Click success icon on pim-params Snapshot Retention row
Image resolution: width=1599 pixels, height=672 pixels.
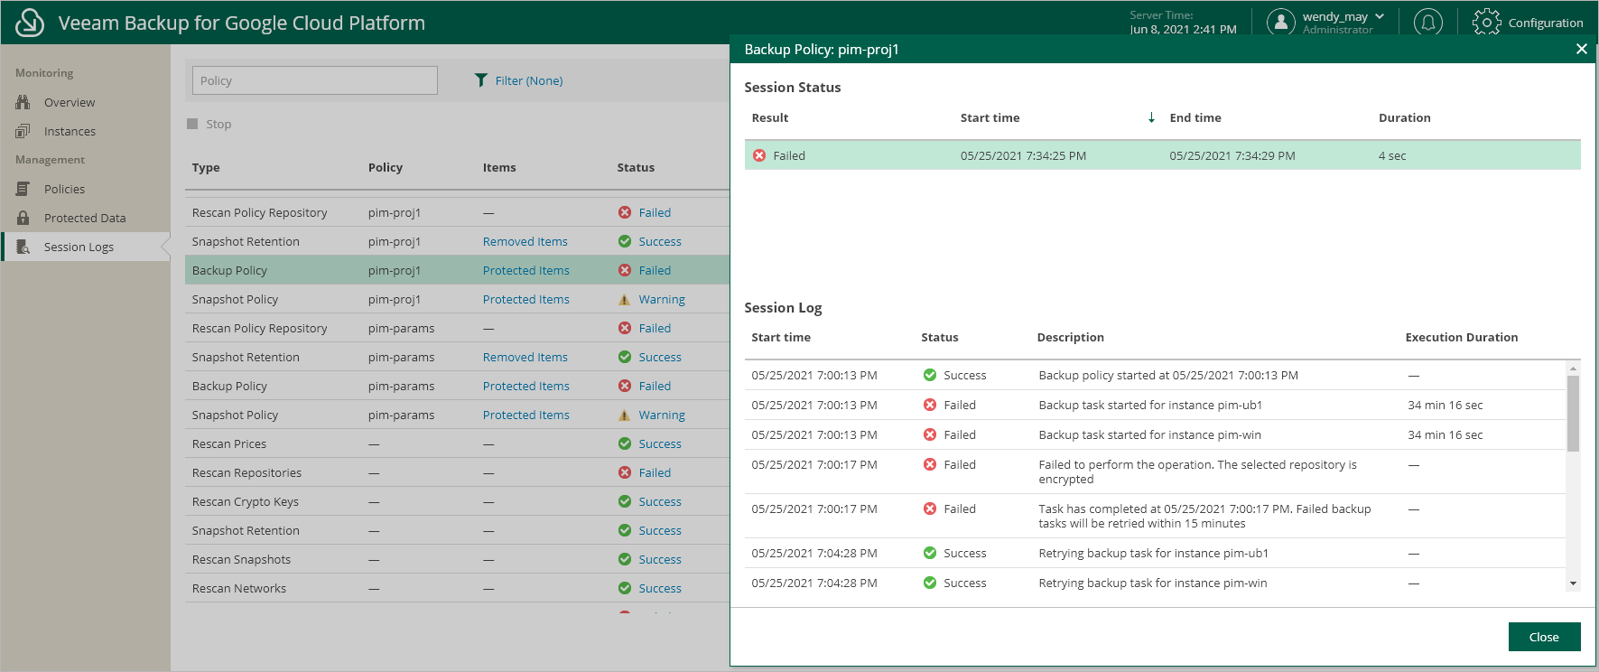pos(624,357)
